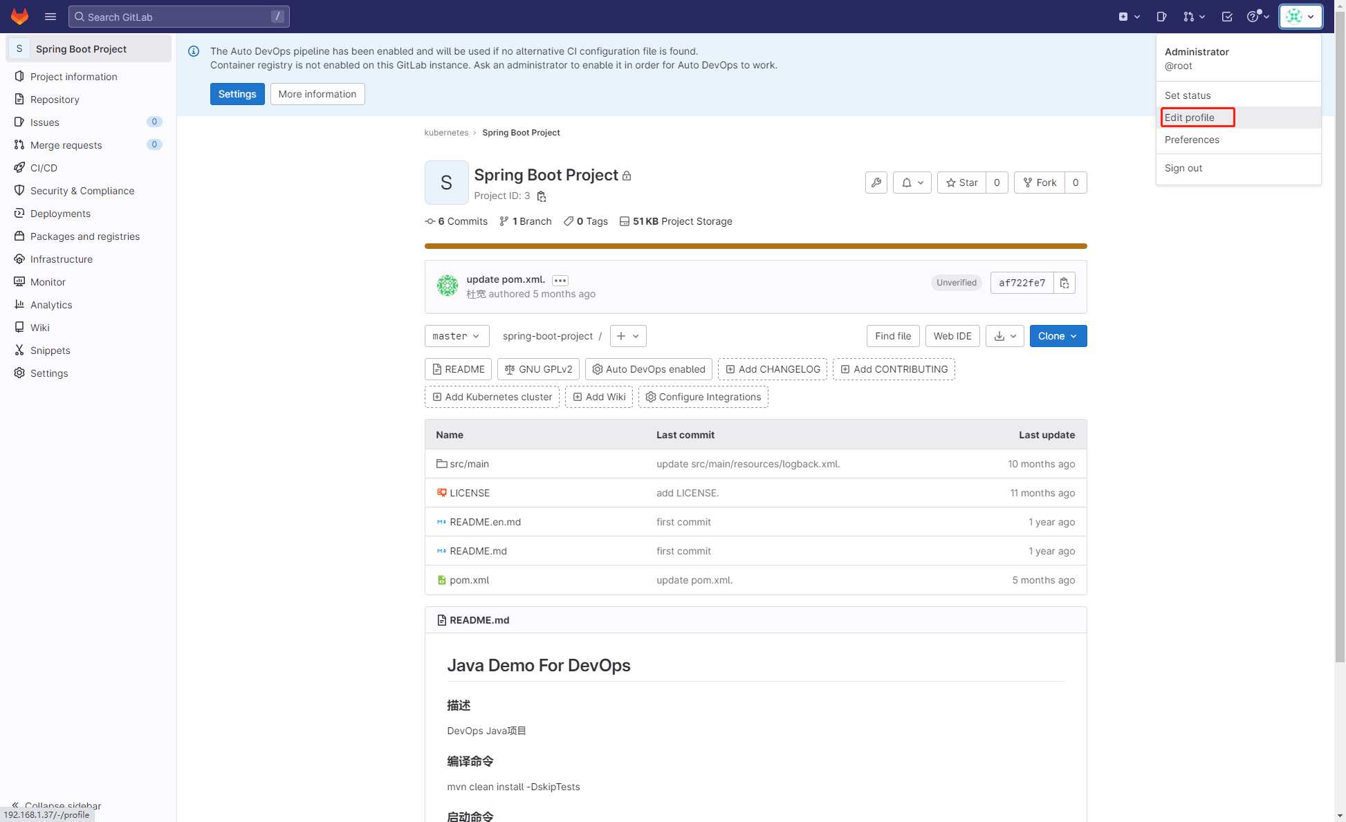The width and height of the screenshot is (1346, 822).
Task: Fork the project
Action: coord(1040,183)
